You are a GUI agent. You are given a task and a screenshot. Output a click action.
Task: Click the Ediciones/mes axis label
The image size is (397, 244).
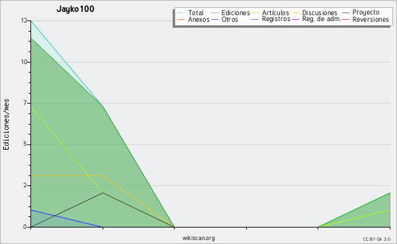[x=6, y=125]
